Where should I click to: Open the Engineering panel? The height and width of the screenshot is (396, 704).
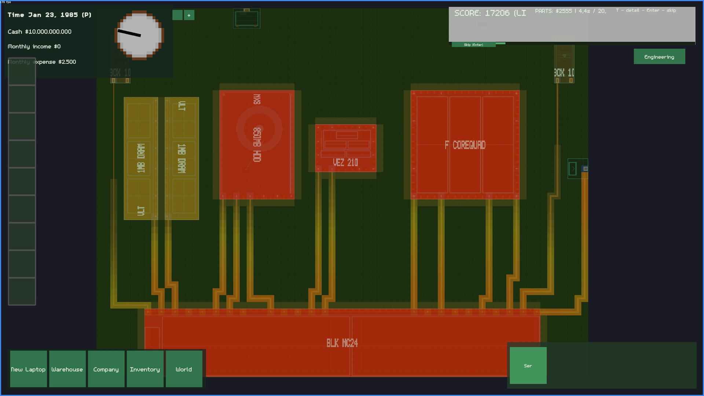pyautogui.click(x=659, y=57)
